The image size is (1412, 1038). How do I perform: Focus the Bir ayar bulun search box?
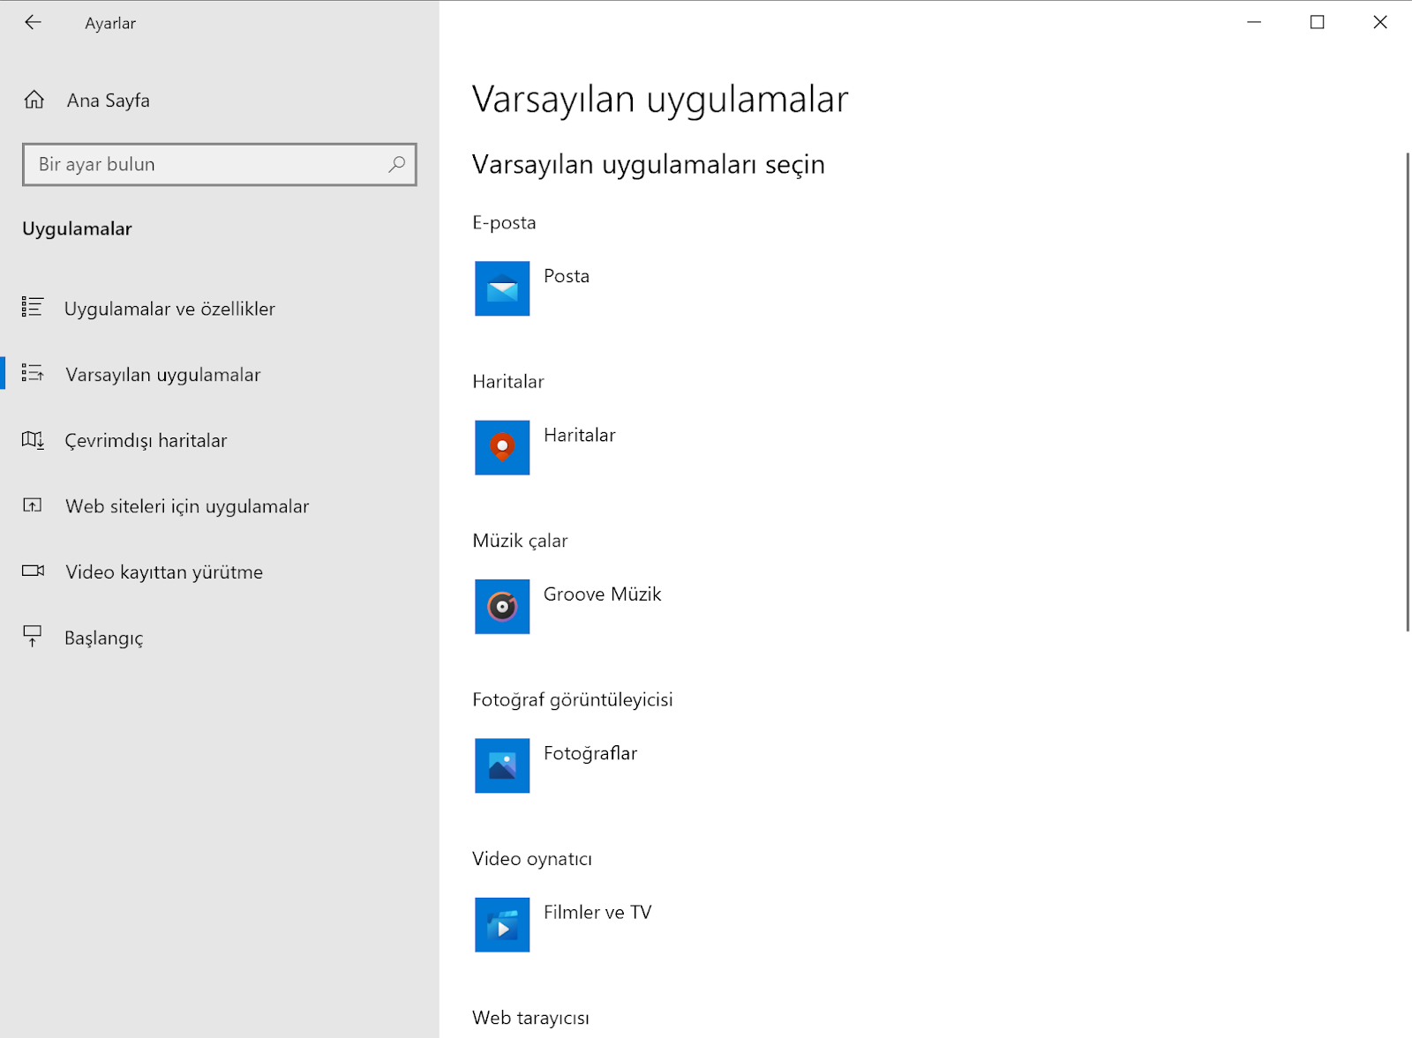pyautogui.click(x=220, y=164)
